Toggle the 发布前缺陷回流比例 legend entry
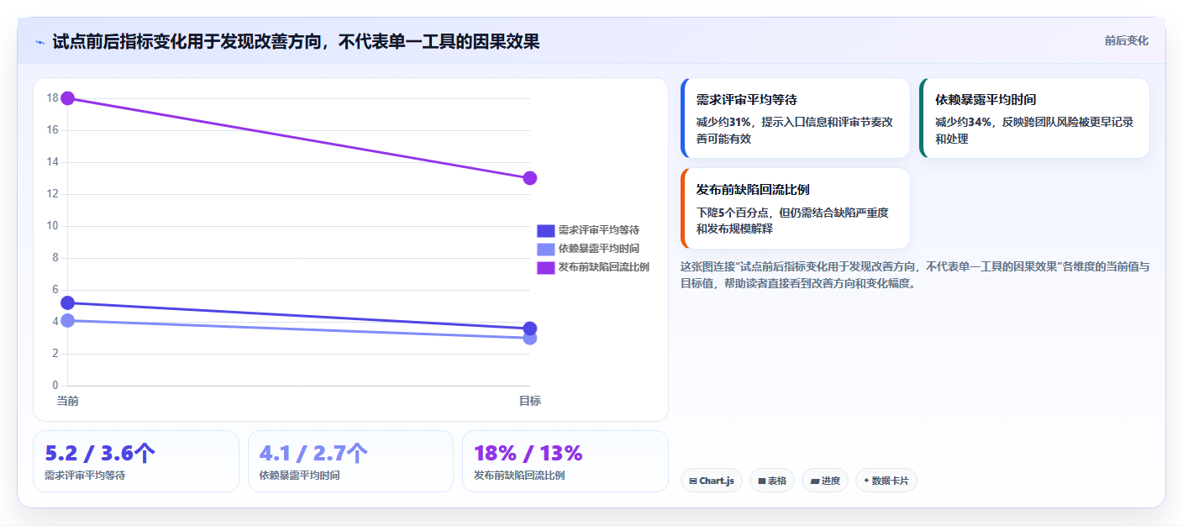1183x526 pixels. coord(593,267)
